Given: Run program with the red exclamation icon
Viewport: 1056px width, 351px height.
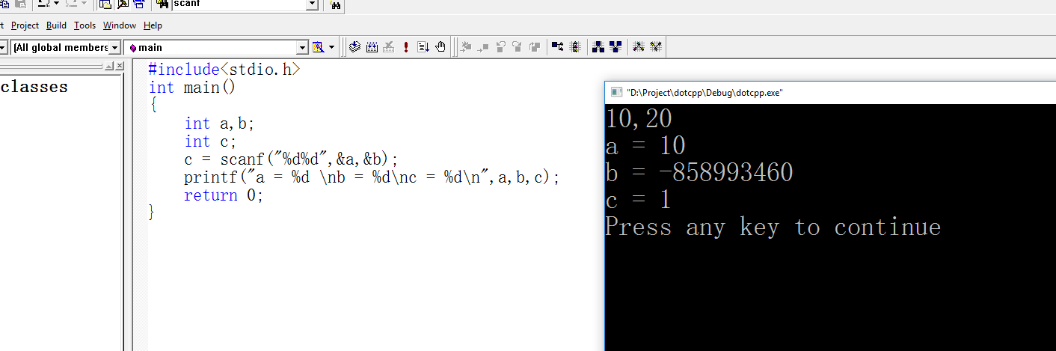Looking at the screenshot, I should pos(406,47).
